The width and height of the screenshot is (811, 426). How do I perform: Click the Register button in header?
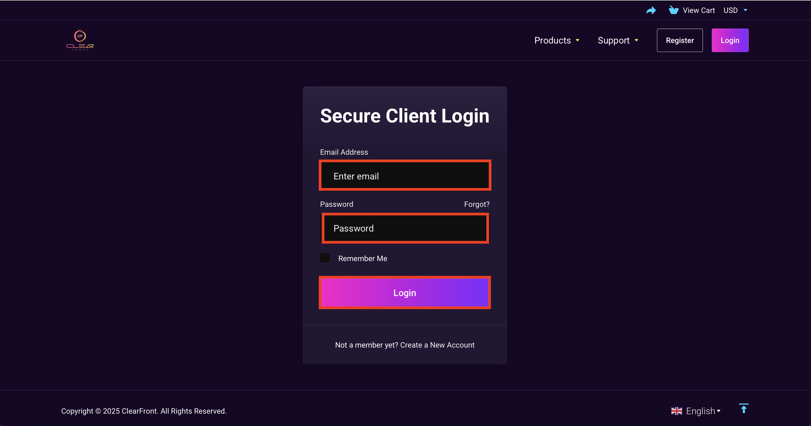pyautogui.click(x=680, y=40)
